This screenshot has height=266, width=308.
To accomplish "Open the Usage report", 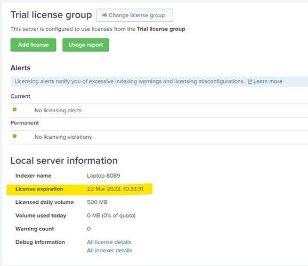I will [86, 45].
